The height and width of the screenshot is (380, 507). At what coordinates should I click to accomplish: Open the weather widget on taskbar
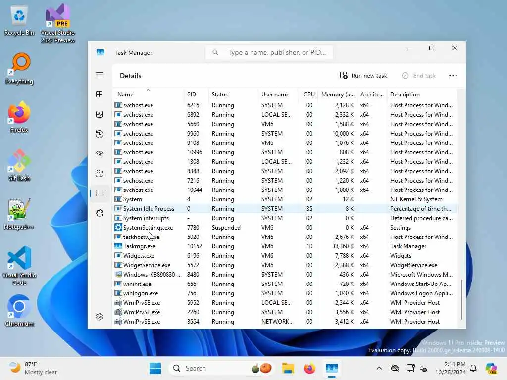pyautogui.click(x=32, y=368)
